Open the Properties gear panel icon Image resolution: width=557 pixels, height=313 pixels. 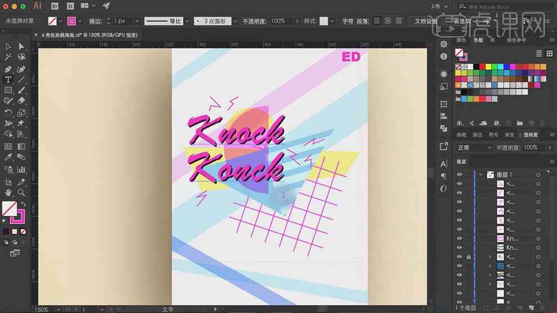444,44
